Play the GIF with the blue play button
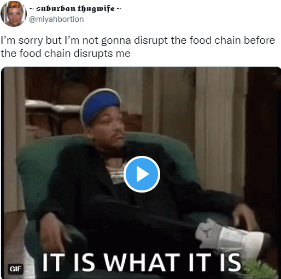Screen dimensions: 281x279 (142, 174)
